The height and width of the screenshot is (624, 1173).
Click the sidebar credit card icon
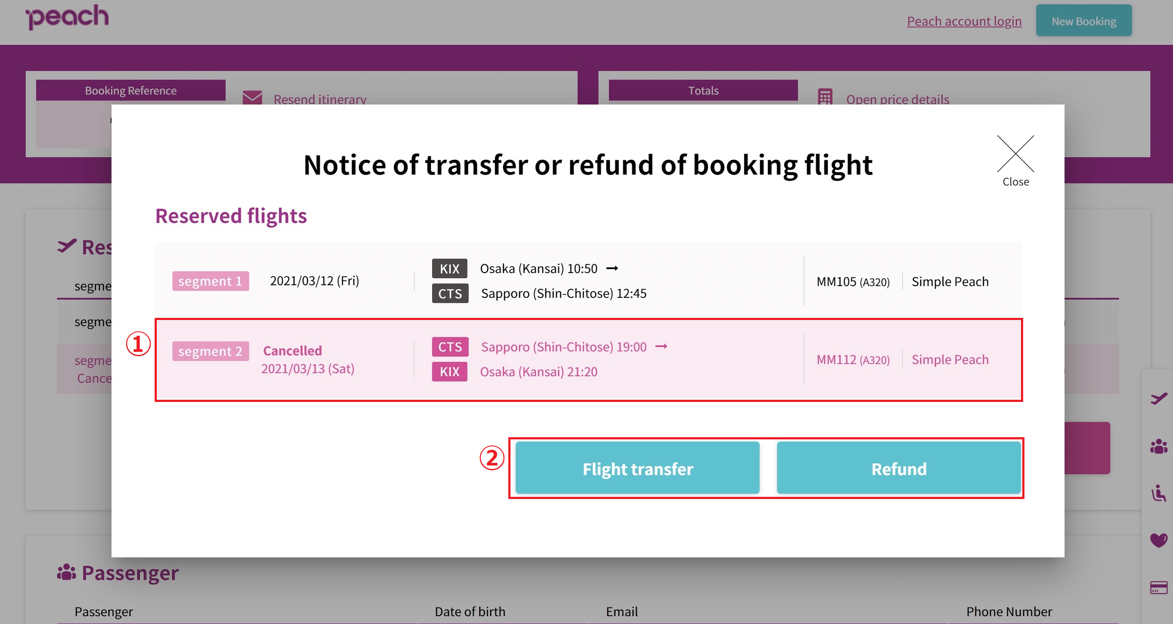pos(1159,587)
